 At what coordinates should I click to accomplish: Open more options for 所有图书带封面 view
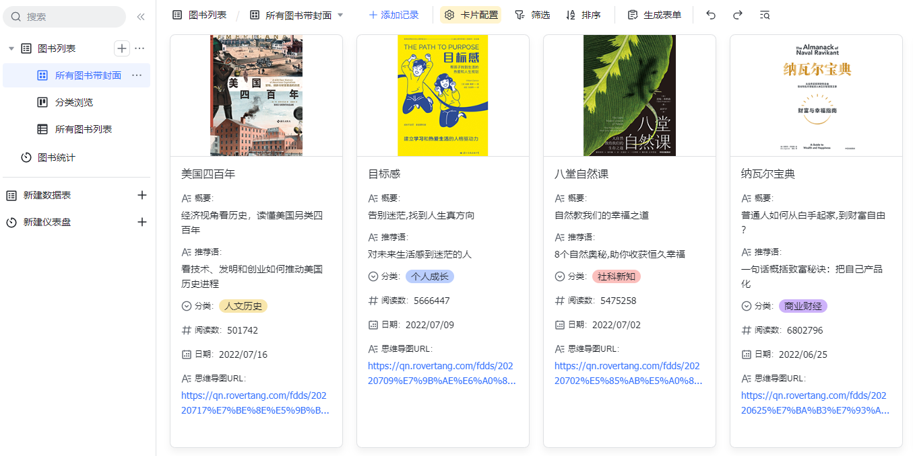tap(137, 76)
